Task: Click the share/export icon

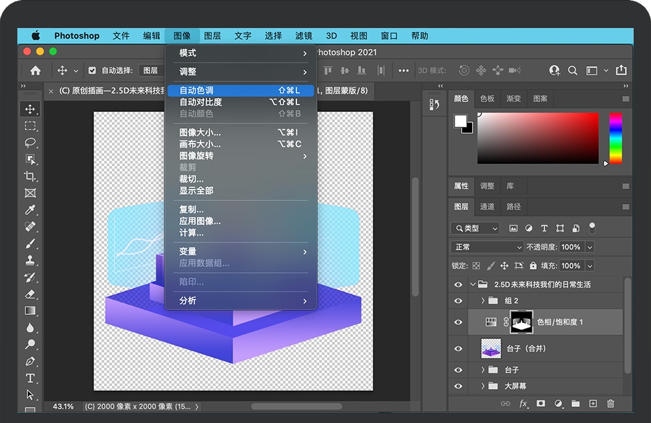Action: [x=621, y=70]
